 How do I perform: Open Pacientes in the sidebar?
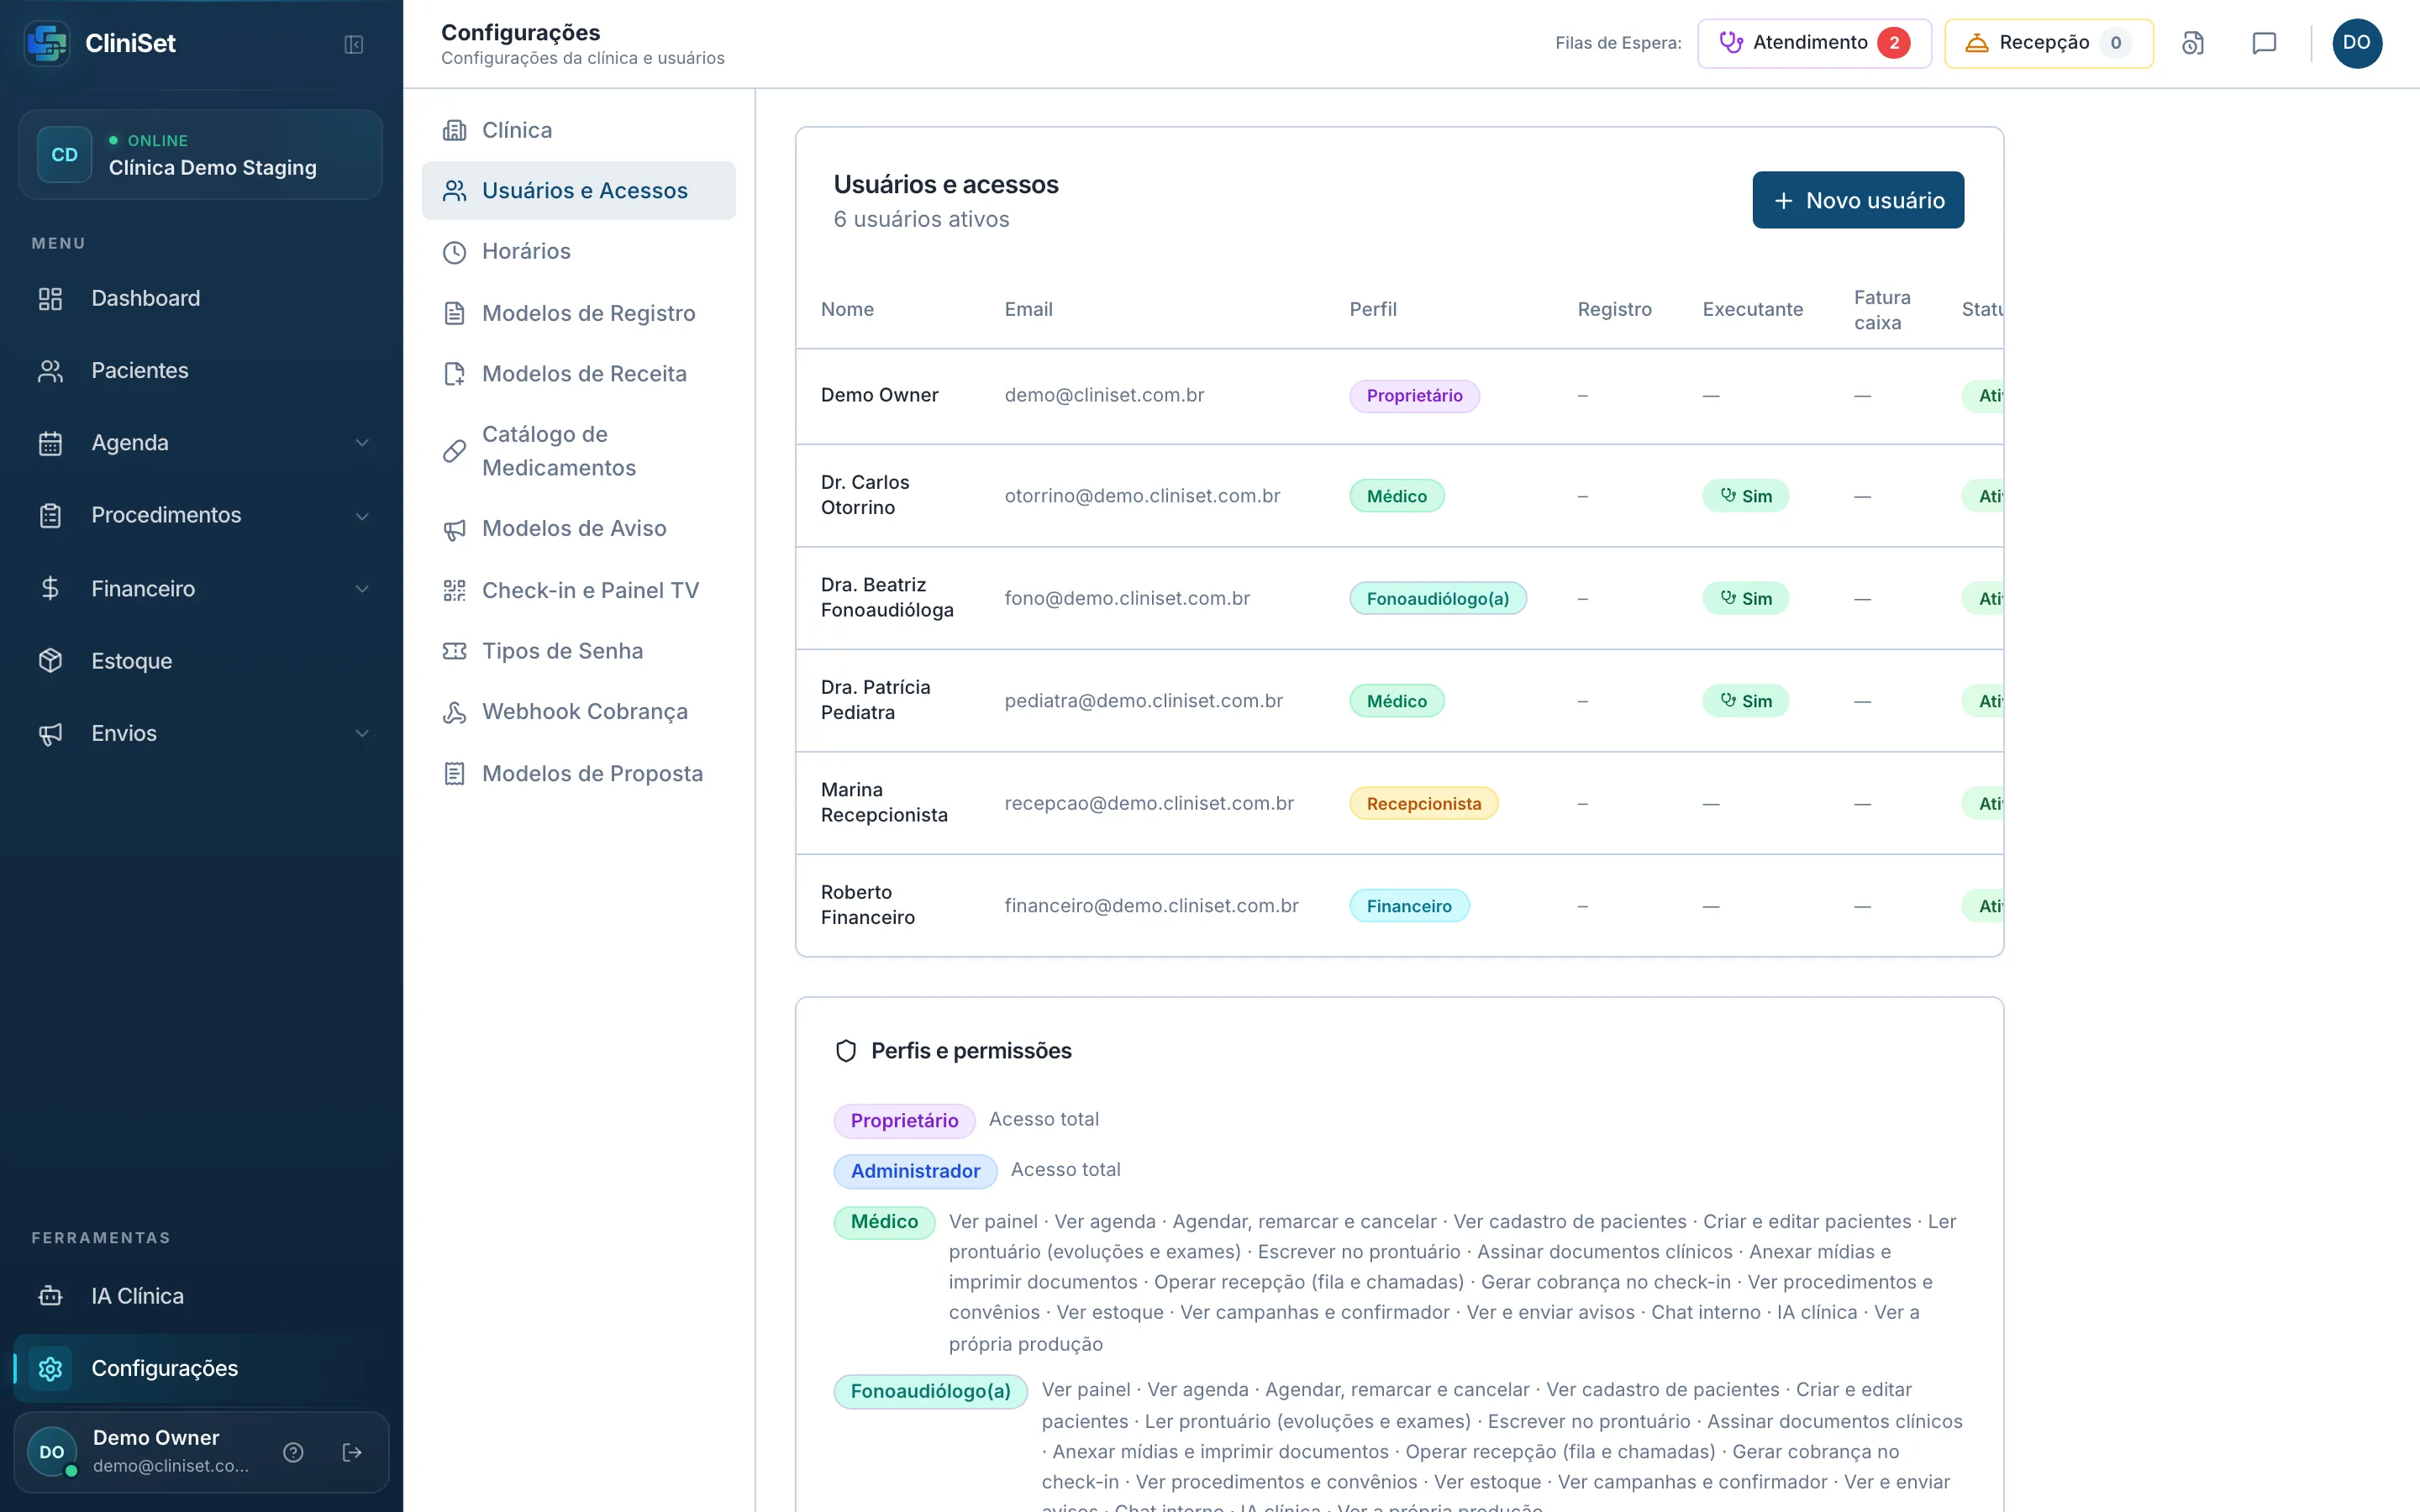[x=201, y=370]
